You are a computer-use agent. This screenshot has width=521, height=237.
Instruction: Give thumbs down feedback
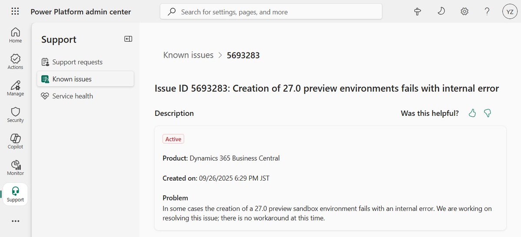click(x=488, y=113)
